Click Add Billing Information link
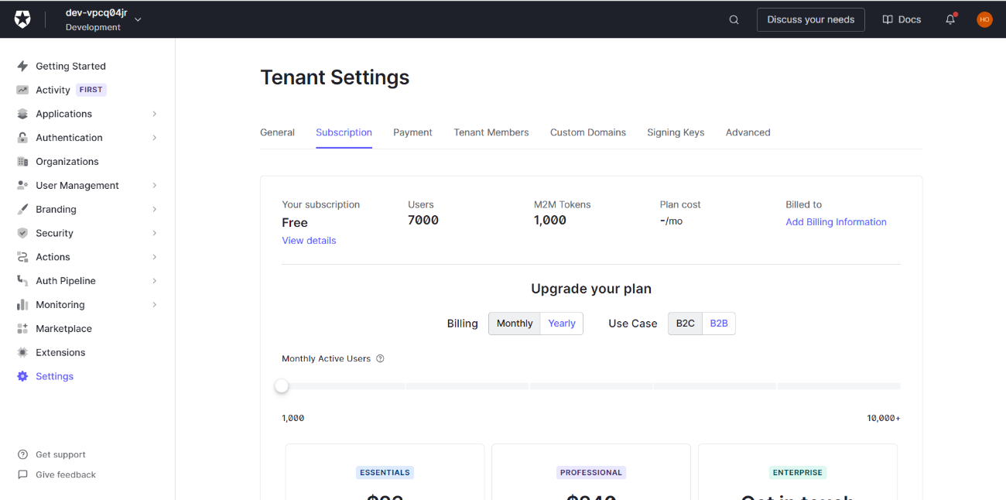Image resolution: width=1006 pixels, height=500 pixels. click(836, 222)
